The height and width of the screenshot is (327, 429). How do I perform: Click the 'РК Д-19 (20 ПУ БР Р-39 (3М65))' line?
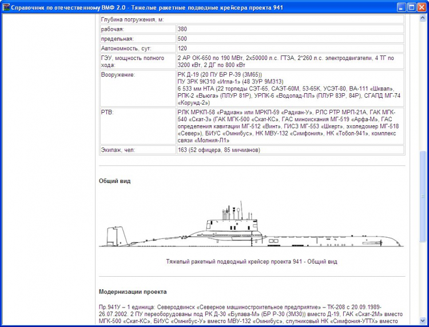coord(220,75)
